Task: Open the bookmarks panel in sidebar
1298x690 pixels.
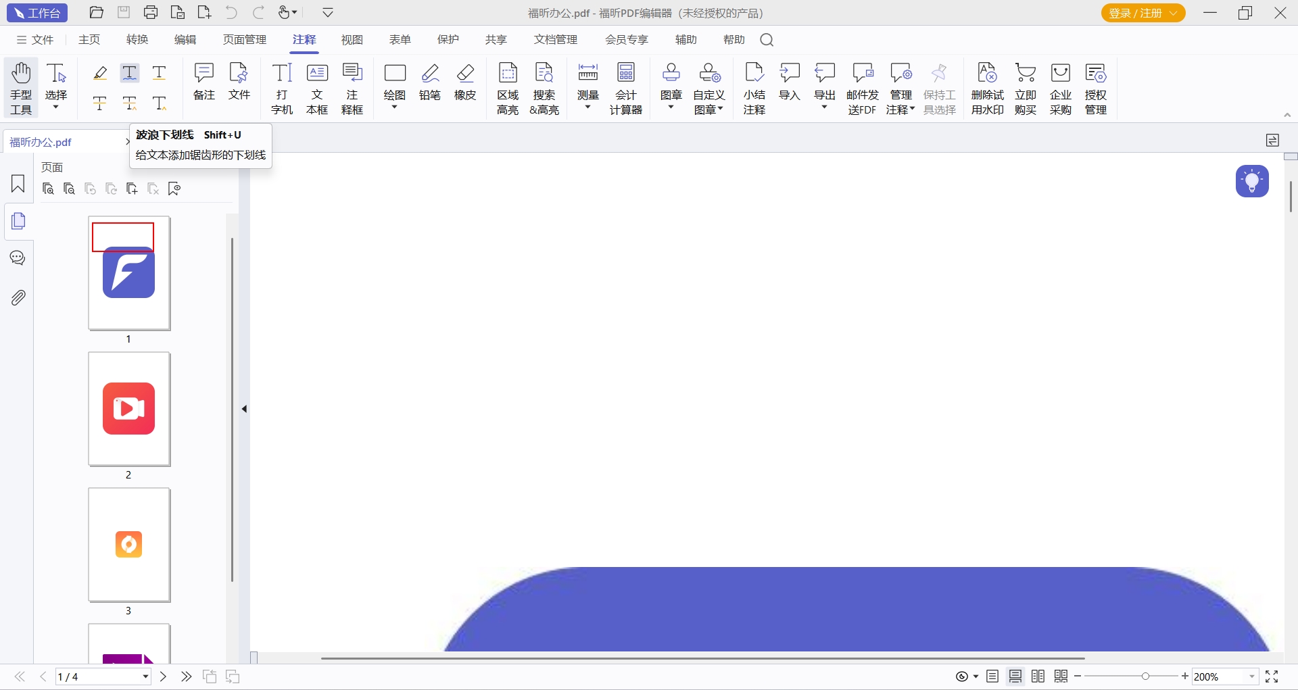Action: 18,184
